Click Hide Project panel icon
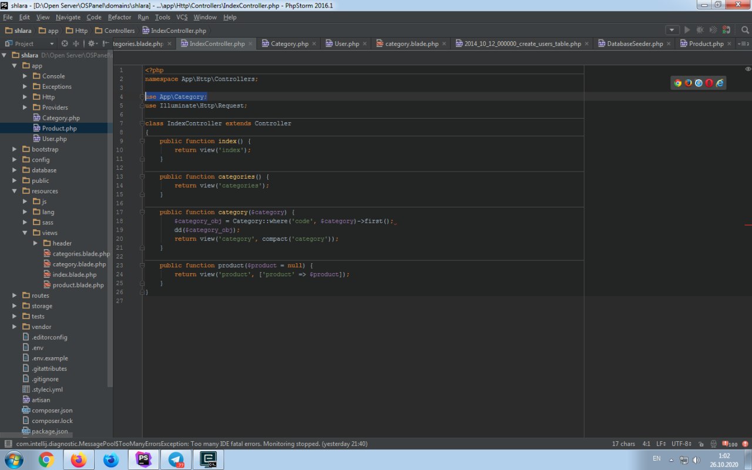752x470 pixels. coord(105,43)
